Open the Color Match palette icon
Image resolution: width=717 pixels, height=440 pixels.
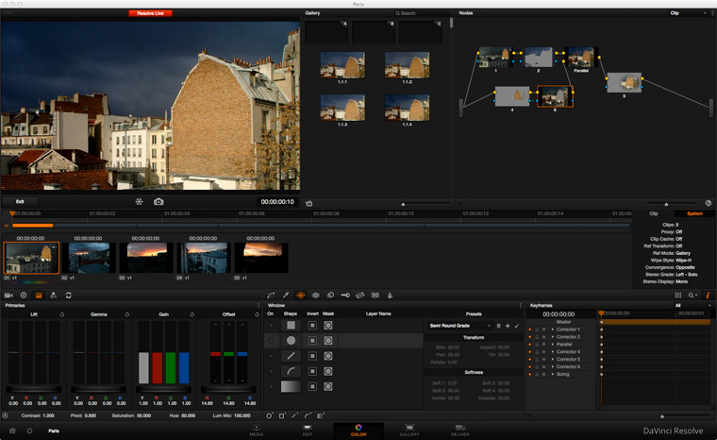click(24, 296)
